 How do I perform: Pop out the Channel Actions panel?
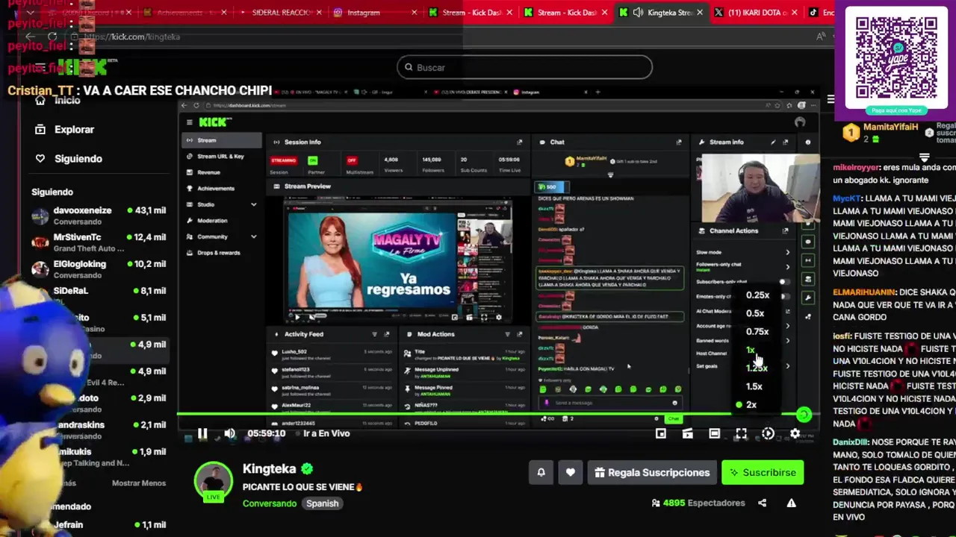click(785, 230)
